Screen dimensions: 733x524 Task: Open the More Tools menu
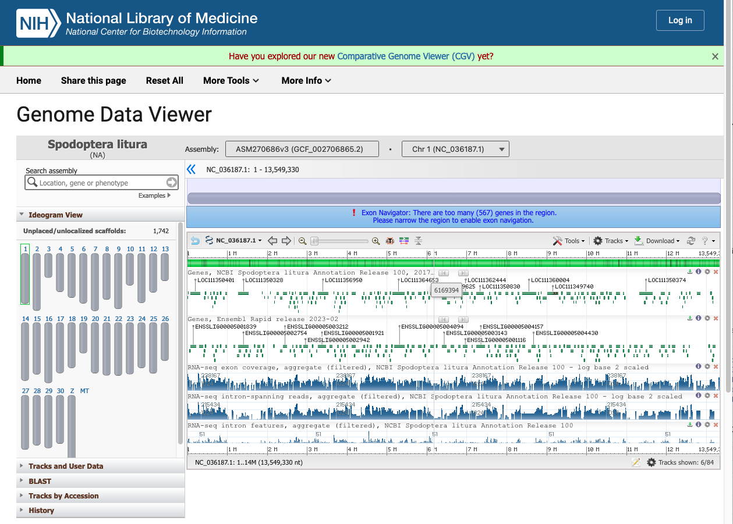(x=231, y=80)
